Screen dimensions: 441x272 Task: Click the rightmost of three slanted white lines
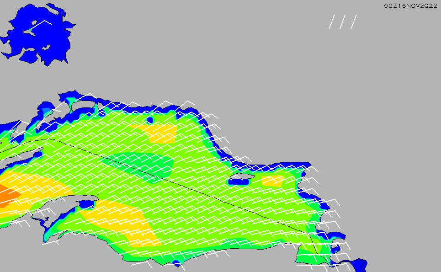354,22
